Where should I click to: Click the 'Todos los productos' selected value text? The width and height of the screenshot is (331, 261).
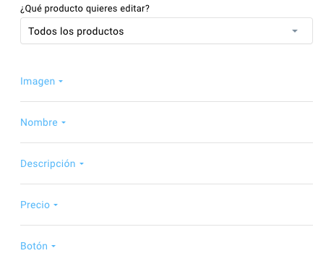tap(76, 31)
